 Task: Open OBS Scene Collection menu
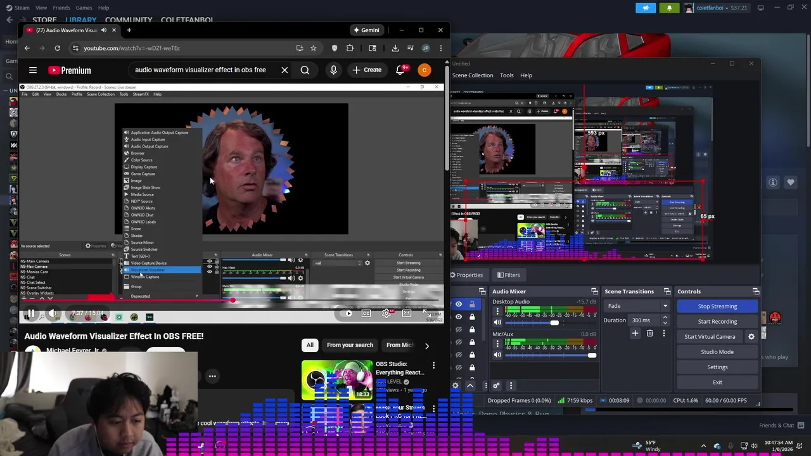click(473, 75)
